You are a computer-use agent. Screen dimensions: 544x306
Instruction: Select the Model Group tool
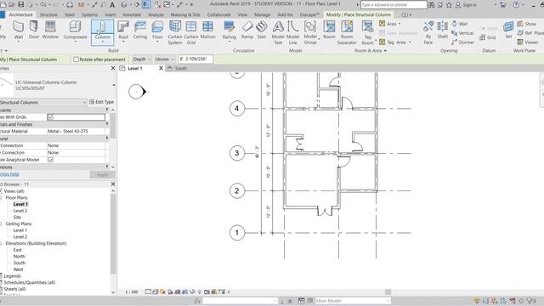310,32
